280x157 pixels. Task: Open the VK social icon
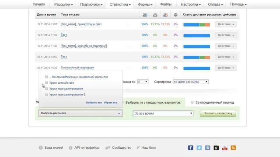(x=207, y=148)
